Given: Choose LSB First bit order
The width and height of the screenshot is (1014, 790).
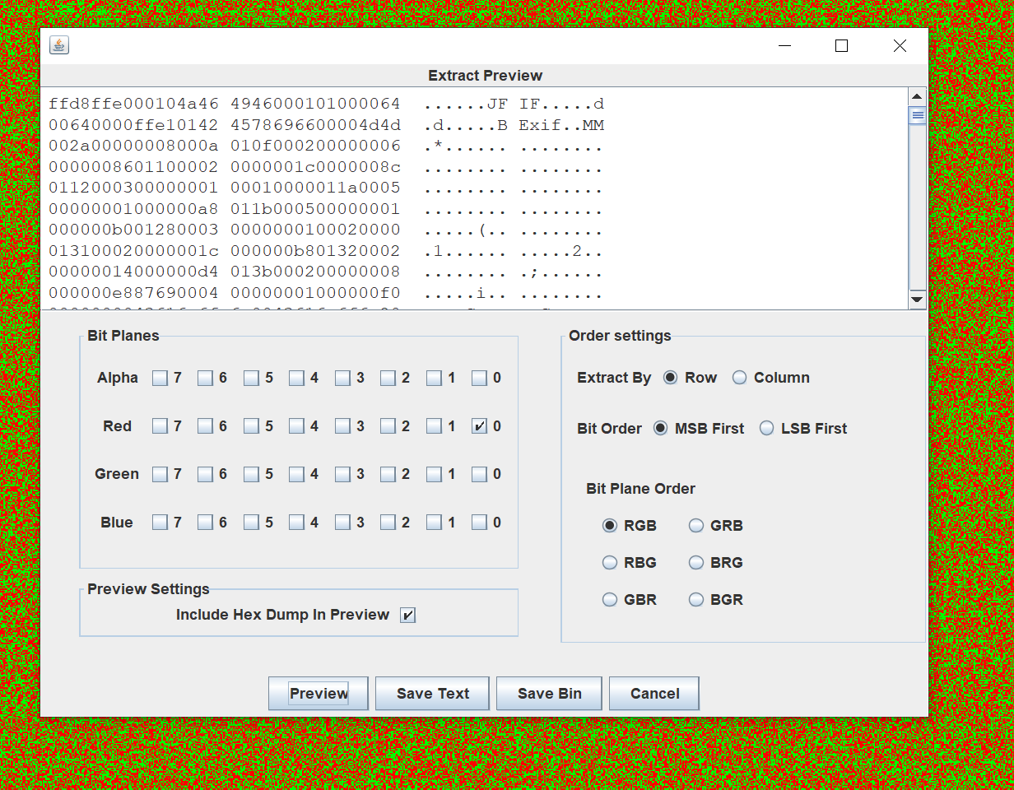Looking at the screenshot, I should tap(767, 429).
